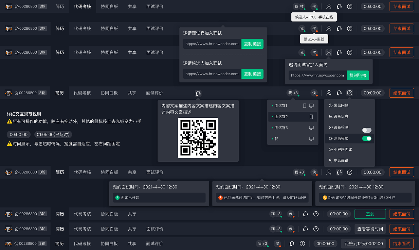This screenshot has height=250, width=419.
Task: Click help icon in 距签到12天 toolbar
Action: pyautogui.click(x=302, y=243)
